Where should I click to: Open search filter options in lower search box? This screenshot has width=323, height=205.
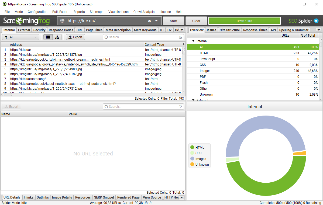(x=181, y=107)
